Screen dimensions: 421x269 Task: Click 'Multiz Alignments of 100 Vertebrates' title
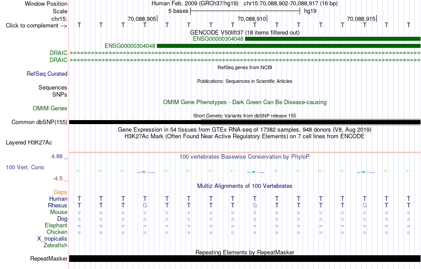click(x=245, y=186)
